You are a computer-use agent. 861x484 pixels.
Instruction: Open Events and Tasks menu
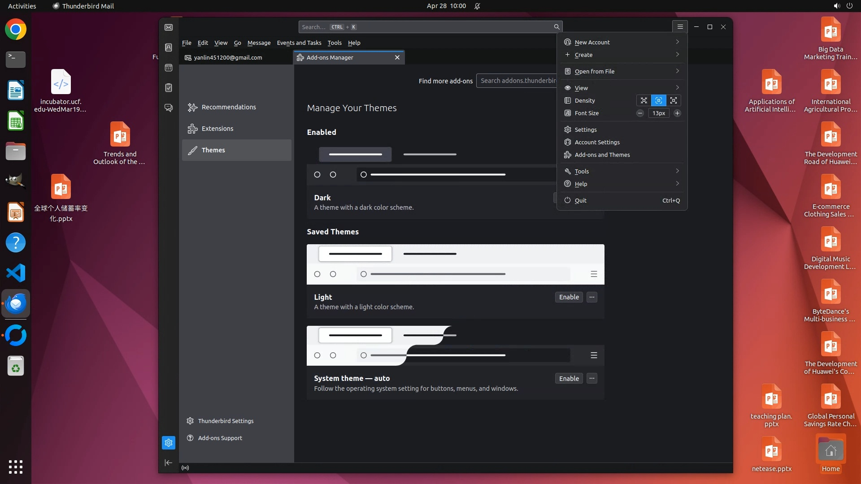click(x=299, y=43)
